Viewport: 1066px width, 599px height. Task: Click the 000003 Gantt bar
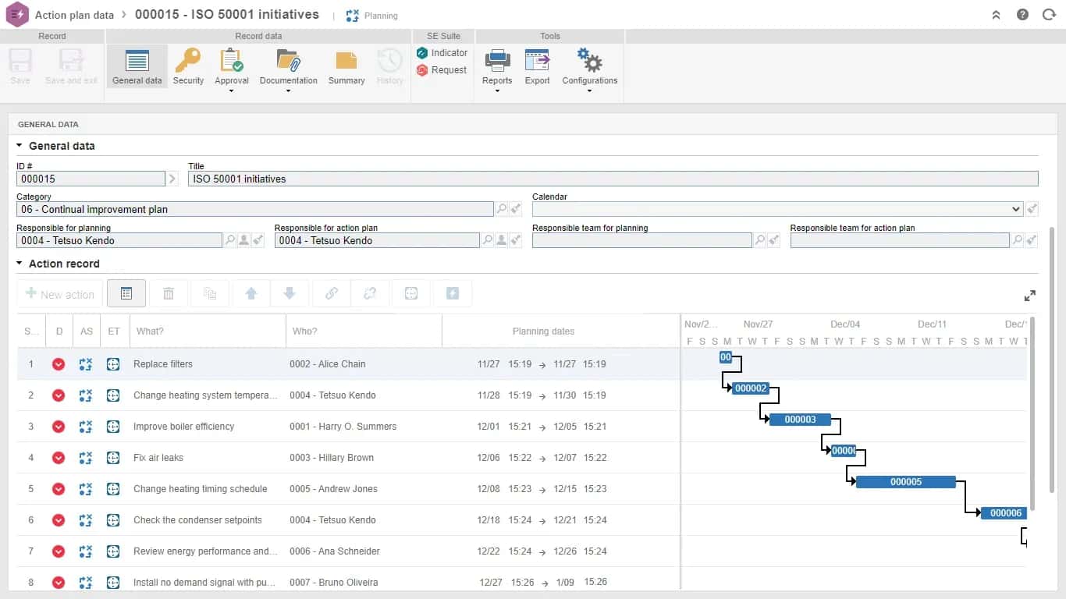pos(800,420)
